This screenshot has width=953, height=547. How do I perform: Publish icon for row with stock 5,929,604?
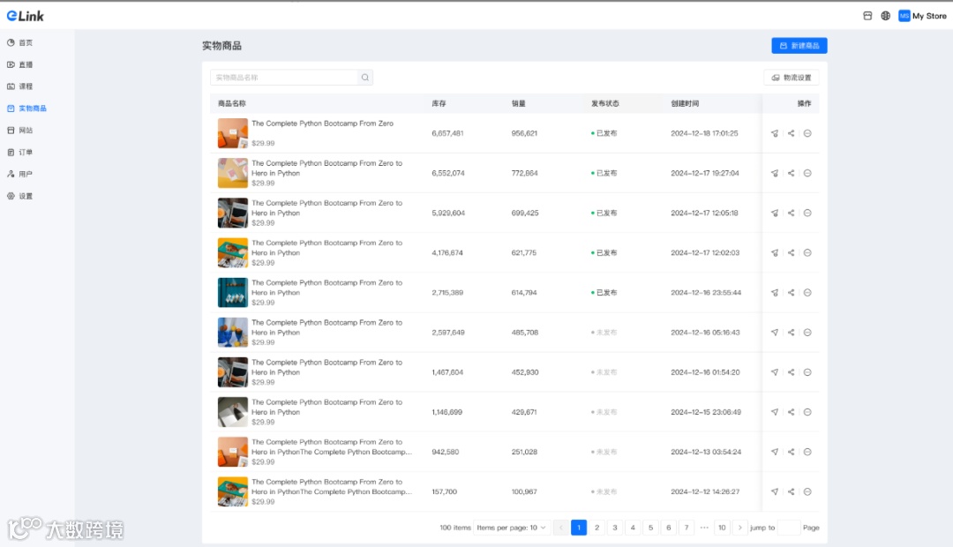click(775, 213)
